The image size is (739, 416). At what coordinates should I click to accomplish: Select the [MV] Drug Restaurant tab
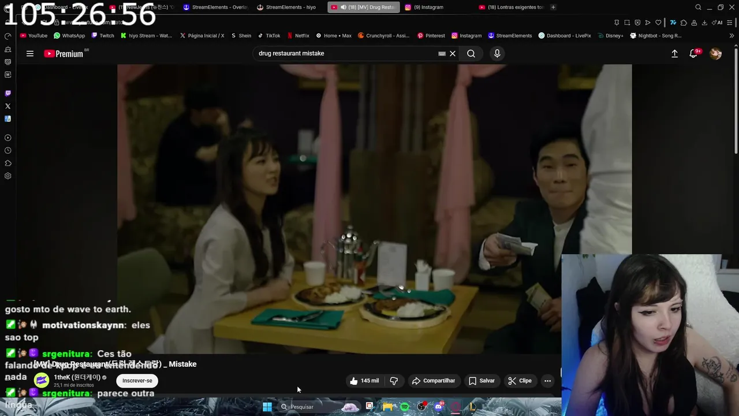click(x=364, y=7)
